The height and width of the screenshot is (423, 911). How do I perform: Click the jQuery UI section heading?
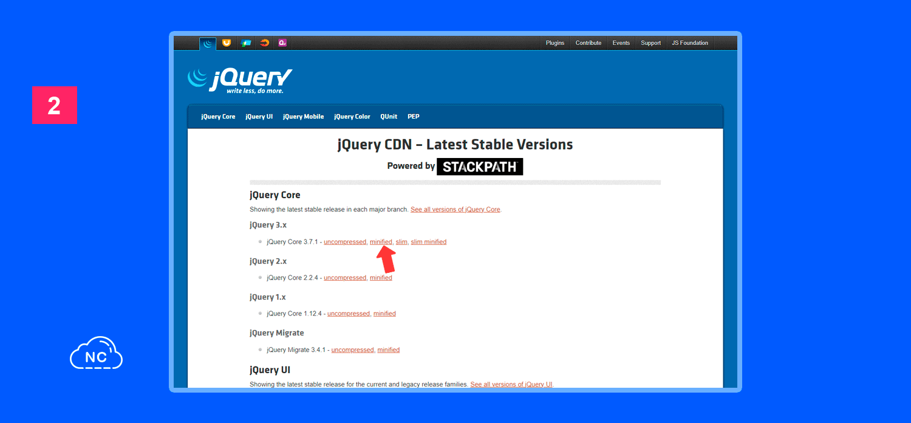click(270, 370)
